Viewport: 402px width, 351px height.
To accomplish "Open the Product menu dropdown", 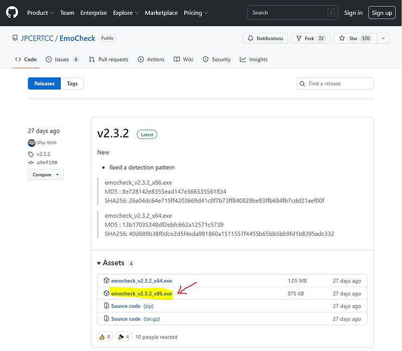I will (41, 13).
